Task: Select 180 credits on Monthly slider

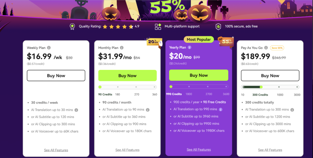Action: tap(118, 87)
